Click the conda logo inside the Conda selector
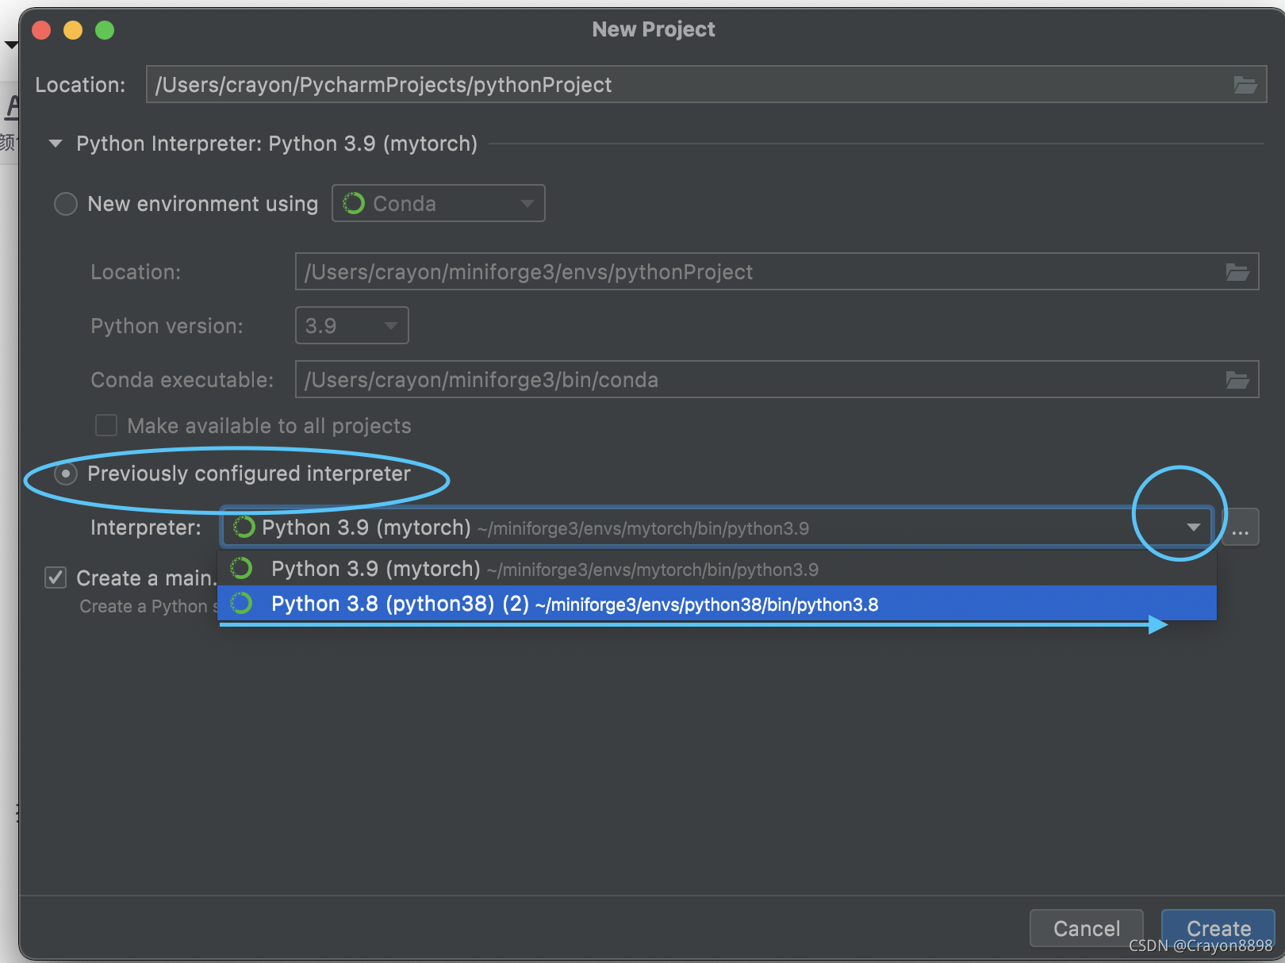This screenshot has width=1285, height=963. [x=354, y=203]
